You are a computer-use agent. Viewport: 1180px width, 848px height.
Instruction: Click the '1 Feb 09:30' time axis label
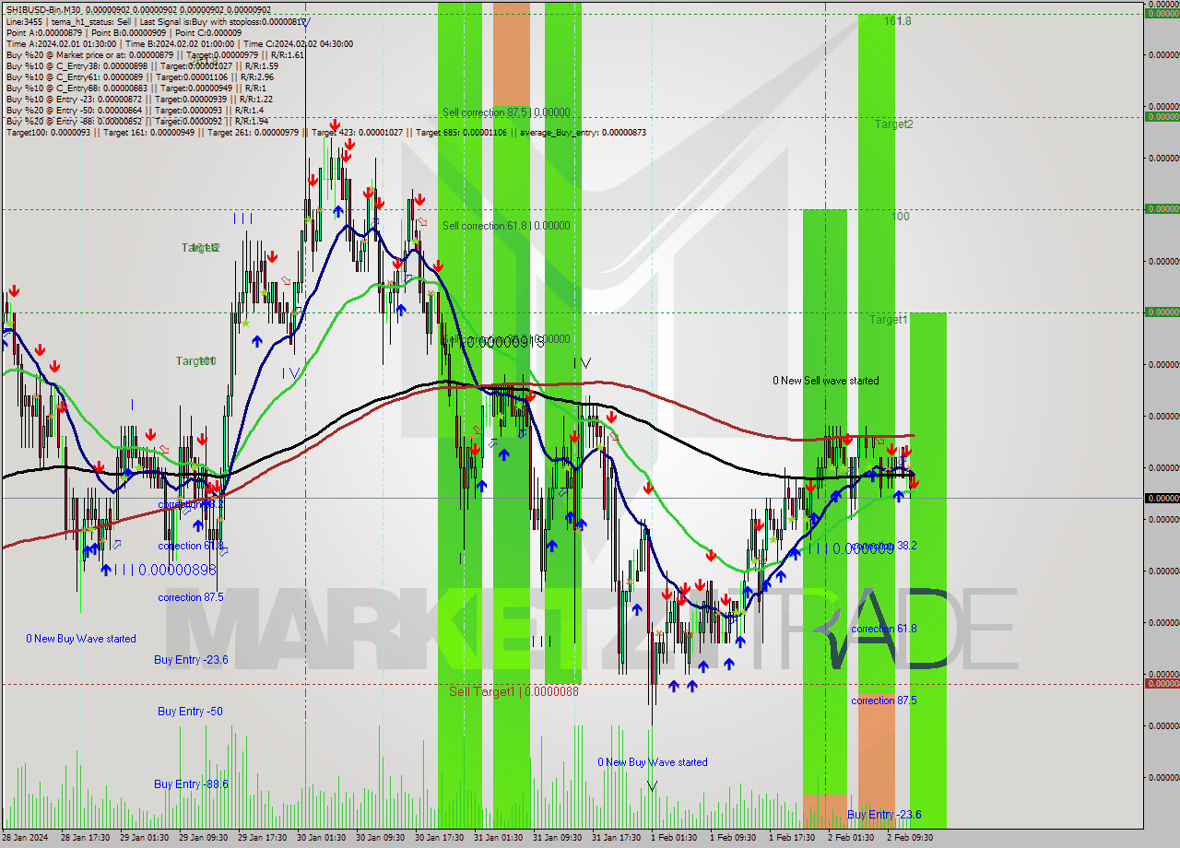click(x=733, y=838)
